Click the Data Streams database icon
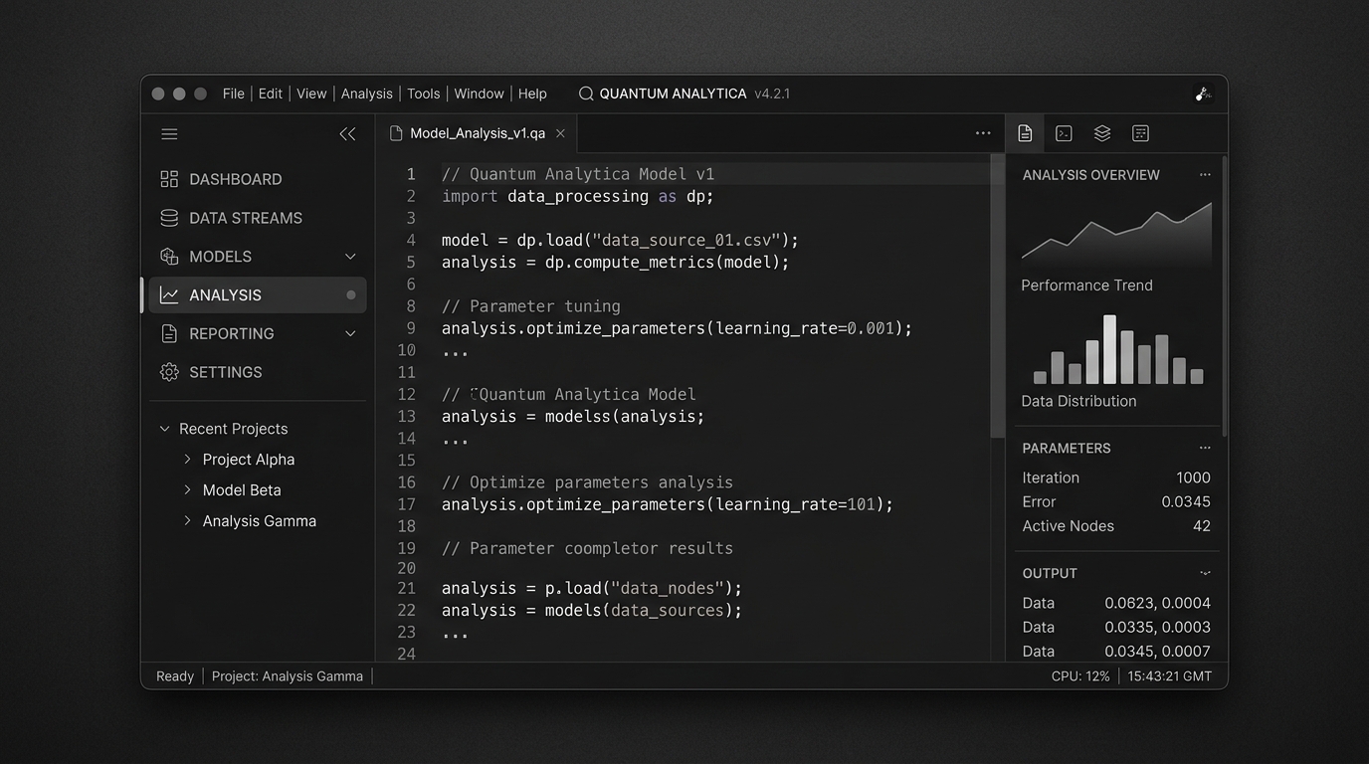The width and height of the screenshot is (1369, 764). (169, 218)
